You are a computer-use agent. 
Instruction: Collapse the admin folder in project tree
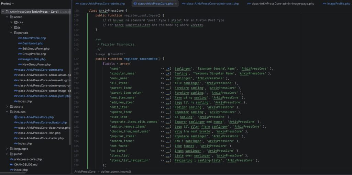pos(7,17)
